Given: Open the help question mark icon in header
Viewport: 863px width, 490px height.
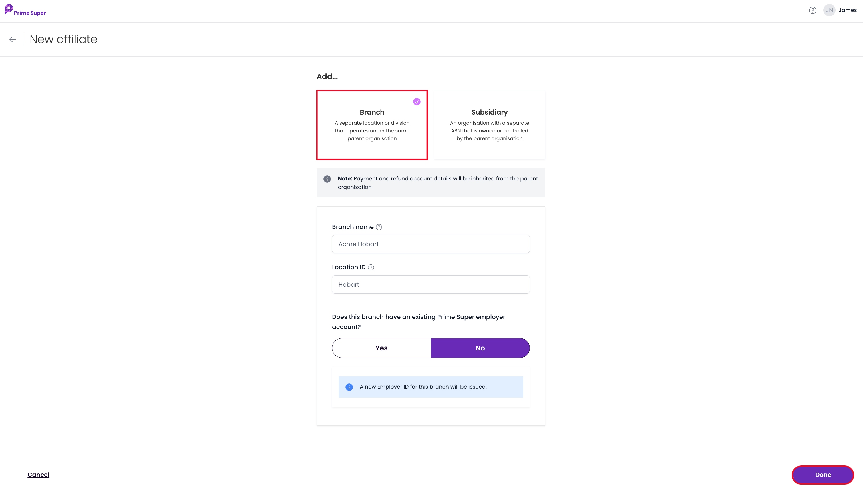Looking at the screenshot, I should [x=812, y=11].
